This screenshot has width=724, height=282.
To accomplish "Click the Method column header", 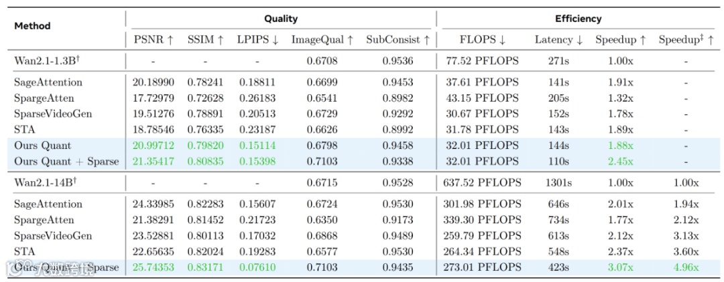I will [x=32, y=26].
